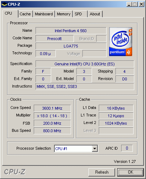
Task: Click the L1 Trace 12 Kµops value
Action: click(116, 116)
